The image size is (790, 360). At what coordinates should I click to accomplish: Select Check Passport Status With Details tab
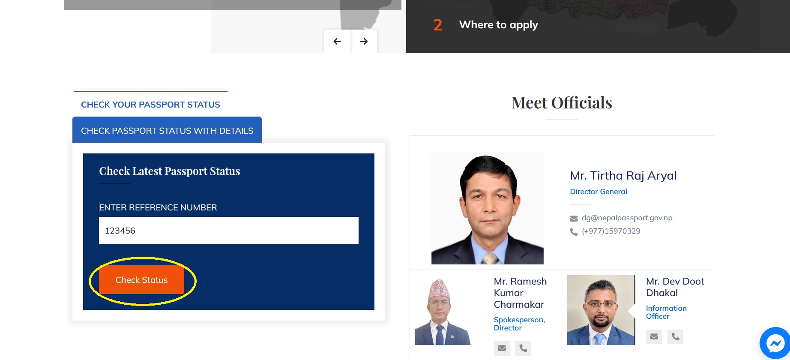click(x=167, y=131)
